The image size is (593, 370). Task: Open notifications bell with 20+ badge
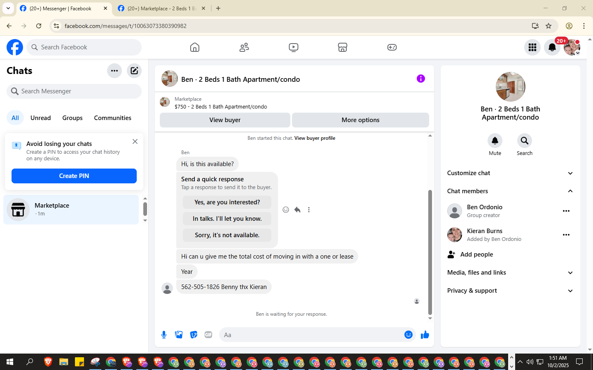pyautogui.click(x=552, y=47)
